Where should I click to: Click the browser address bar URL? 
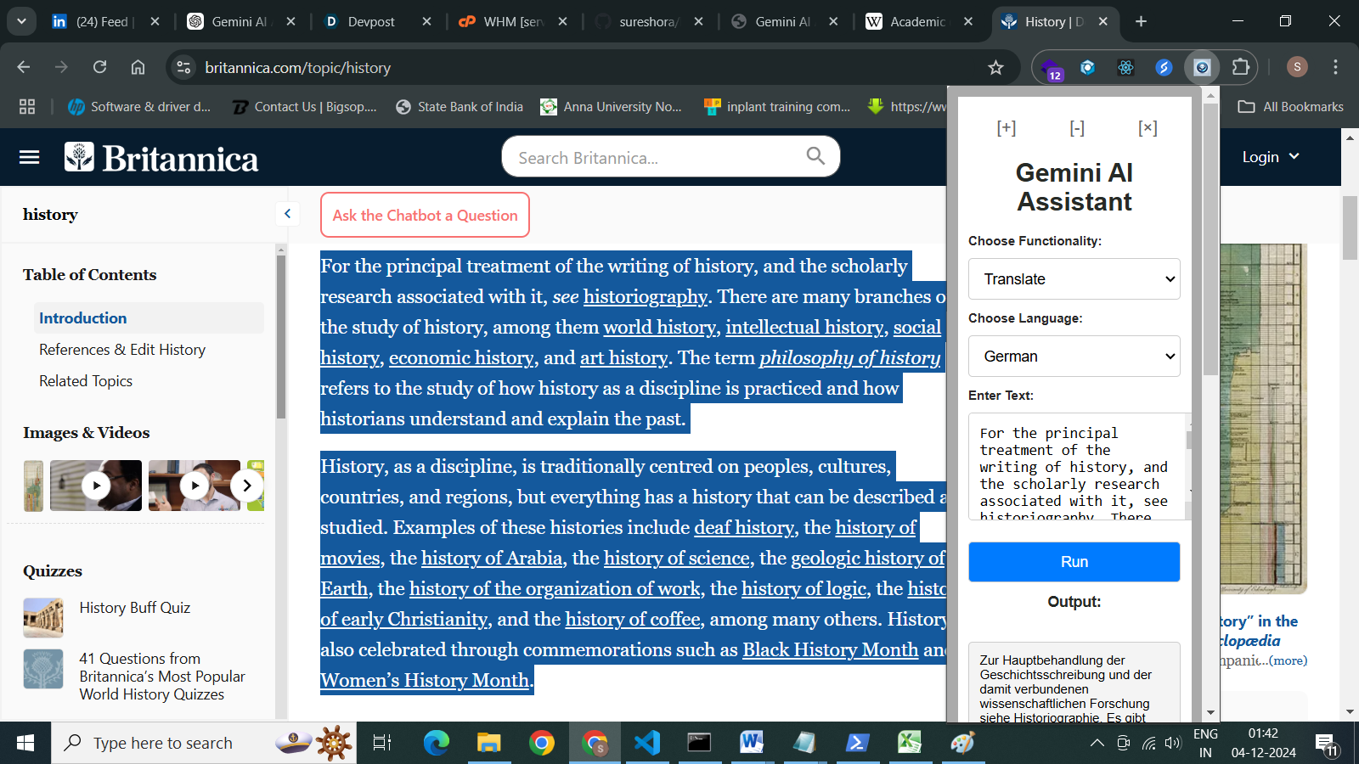[297, 67]
